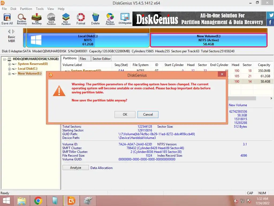This screenshot has height=206, width=274.
Task: Open Google Chrome from the taskbar
Action: pyautogui.click(x=38, y=201)
